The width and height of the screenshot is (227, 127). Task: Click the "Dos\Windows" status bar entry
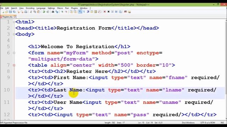click(188, 123)
